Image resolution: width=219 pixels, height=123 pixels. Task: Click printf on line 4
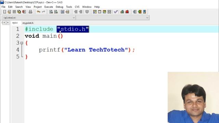pos(49,50)
